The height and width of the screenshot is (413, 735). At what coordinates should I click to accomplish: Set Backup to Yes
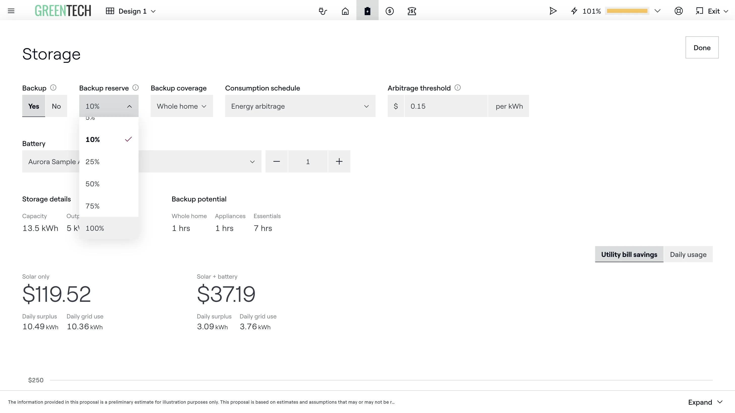34,106
